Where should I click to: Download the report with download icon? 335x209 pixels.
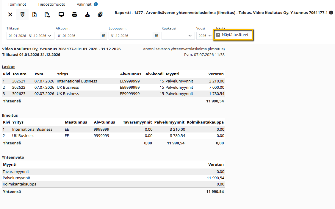point(87,15)
